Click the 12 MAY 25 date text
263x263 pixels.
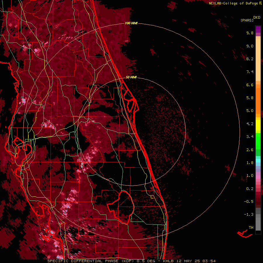pos(188,261)
